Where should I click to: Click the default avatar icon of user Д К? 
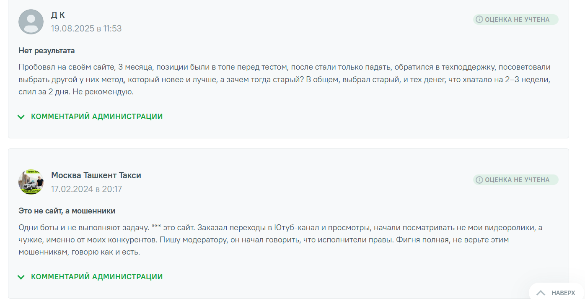[31, 21]
